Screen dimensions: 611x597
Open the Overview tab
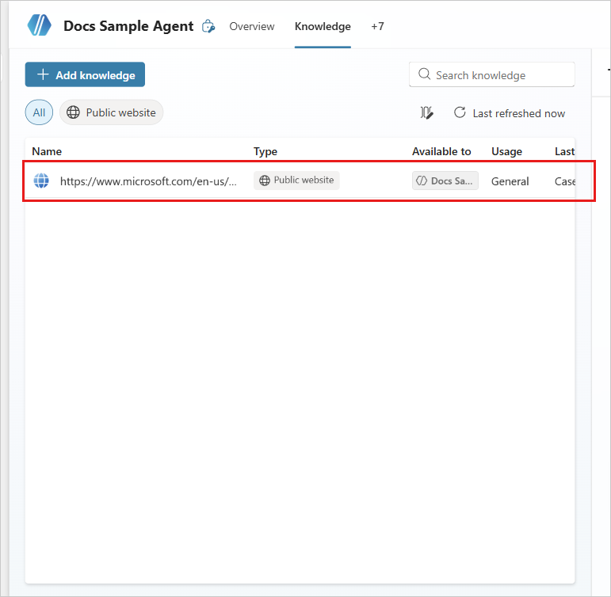[252, 26]
